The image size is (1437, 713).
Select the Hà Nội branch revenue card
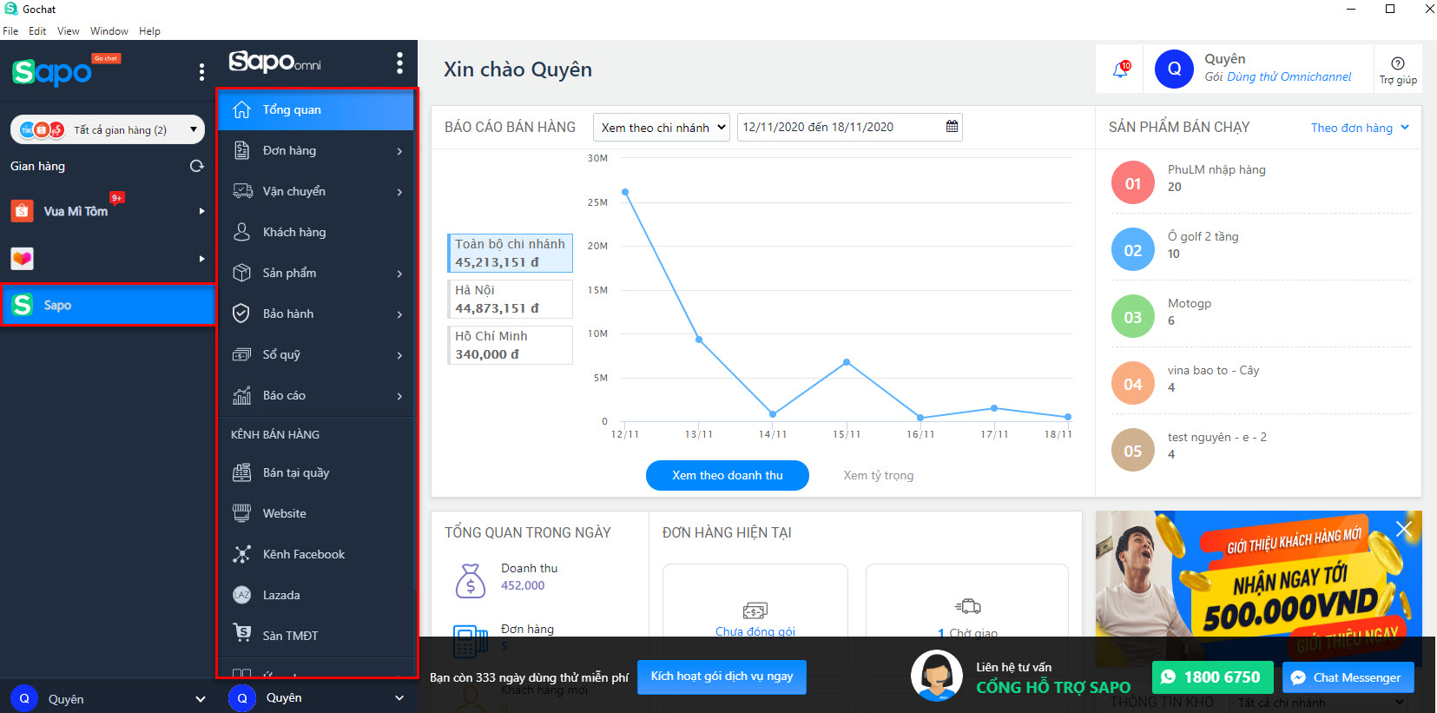[x=510, y=299]
